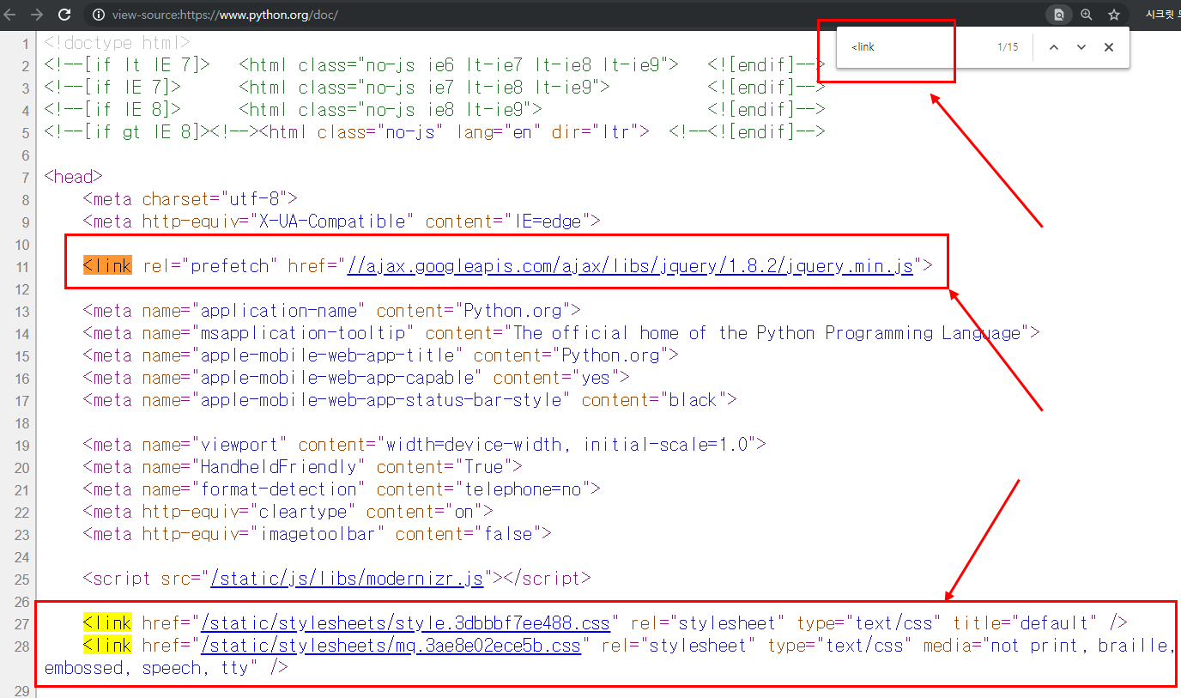Click the apple-mobile-web-app-title meta line

click(x=381, y=355)
